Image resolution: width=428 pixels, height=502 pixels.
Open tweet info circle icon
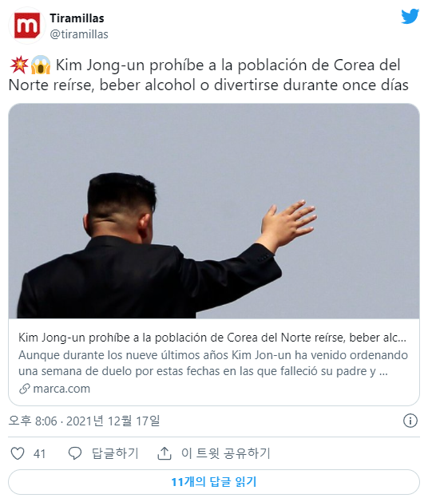(410, 421)
